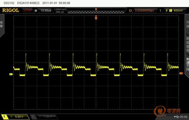
Task: Select the D 0.00000000ps delay readout
Action: (x=142, y=11)
